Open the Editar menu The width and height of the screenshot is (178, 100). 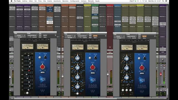pyautogui.click(x=31, y=1)
